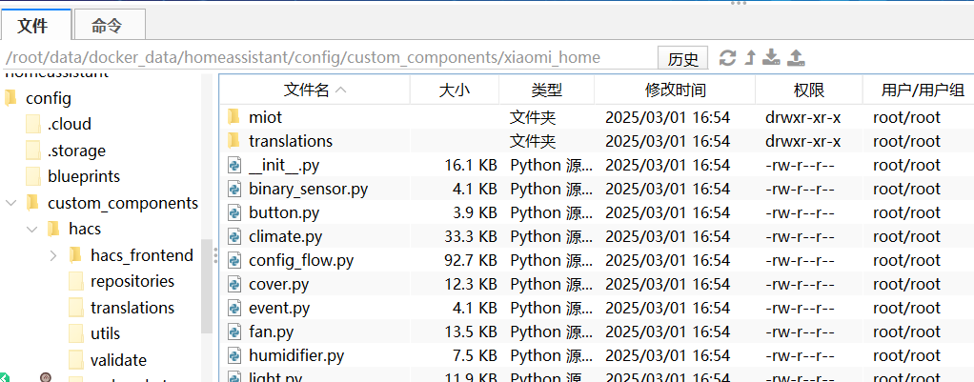Switch to the 命令 tab

[110, 25]
